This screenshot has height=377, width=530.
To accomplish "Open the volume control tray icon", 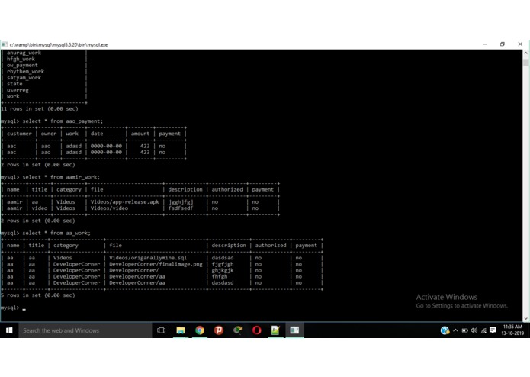I will click(474, 330).
